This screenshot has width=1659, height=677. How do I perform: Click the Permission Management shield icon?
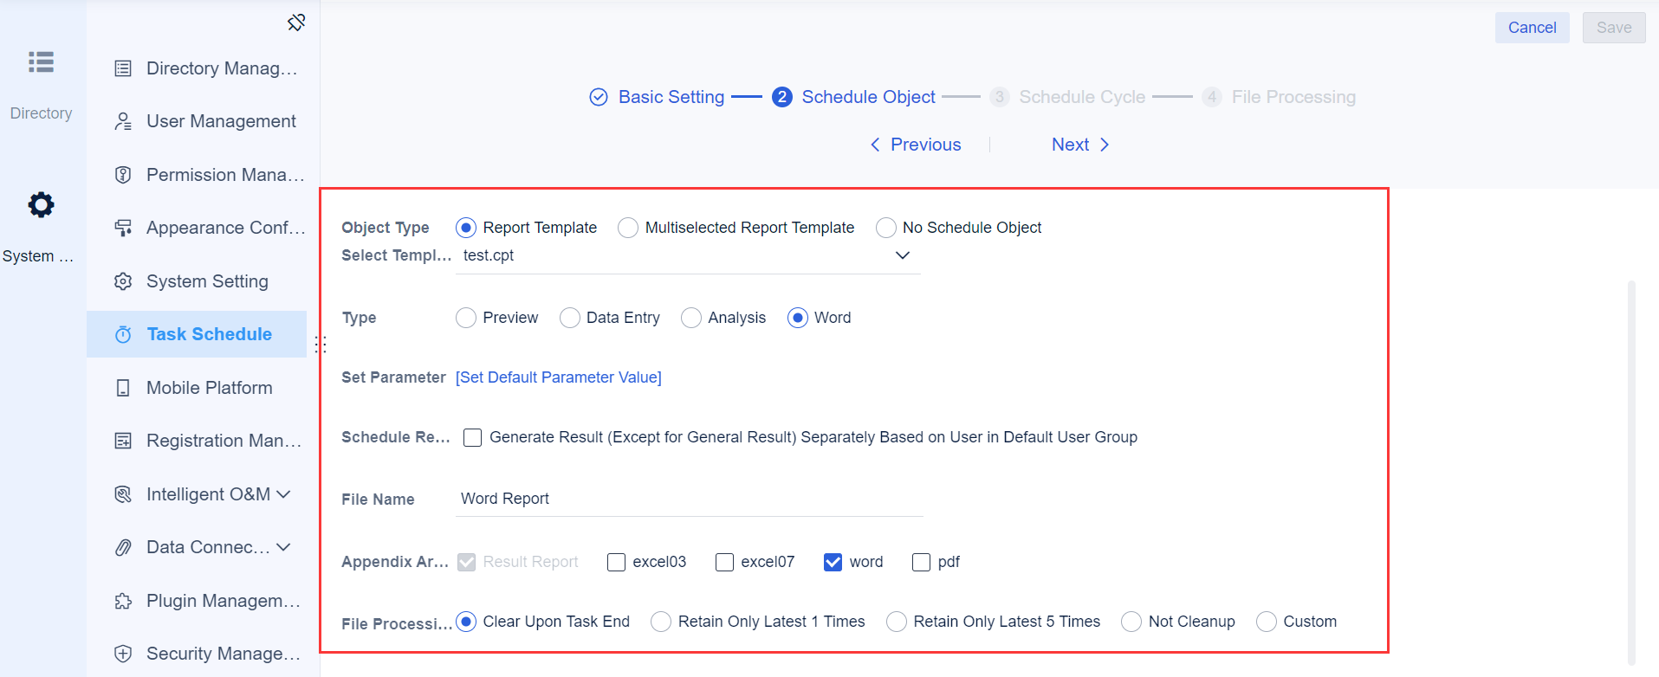click(x=123, y=175)
